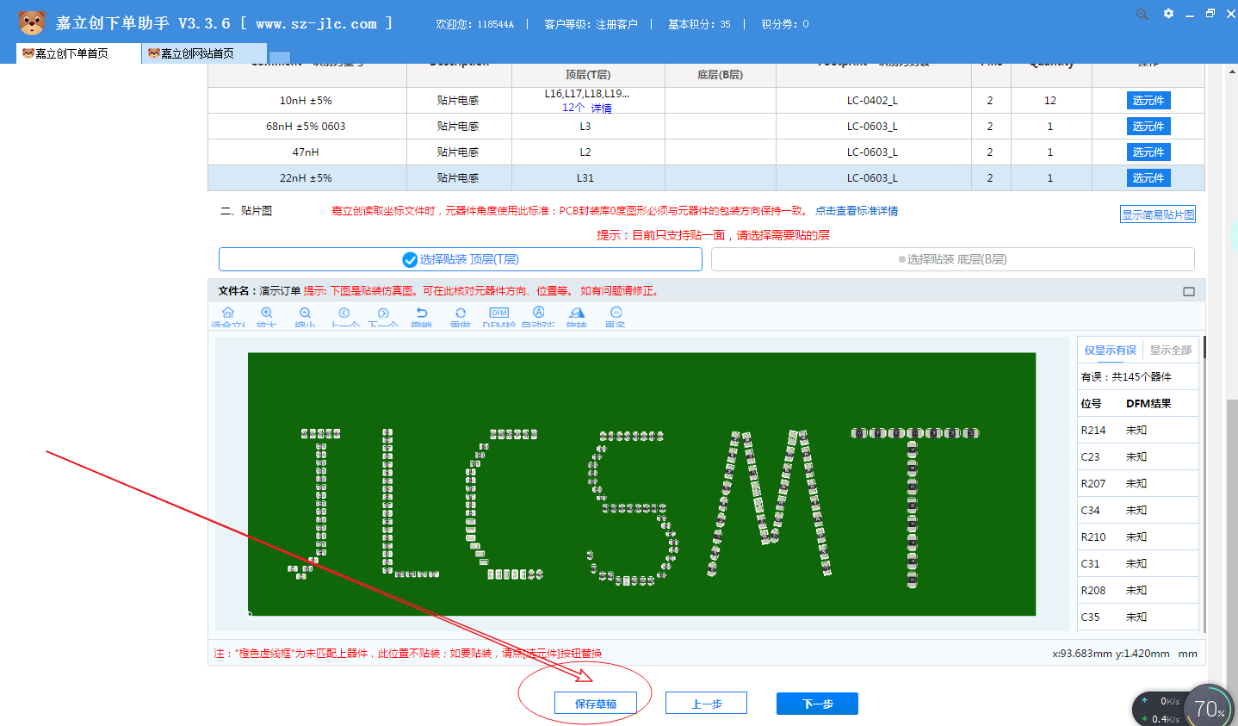The width and height of the screenshot is (1238, 726).
Task: Zoom in on the PCB simulation view
Action: [x=267, y=314]
